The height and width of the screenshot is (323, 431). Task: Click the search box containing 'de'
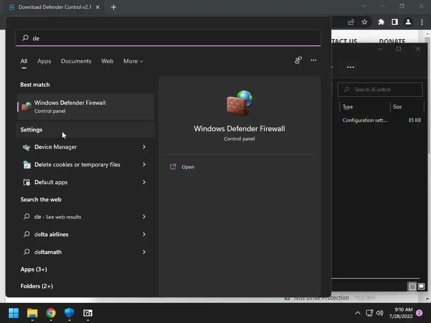pos(168,38)
